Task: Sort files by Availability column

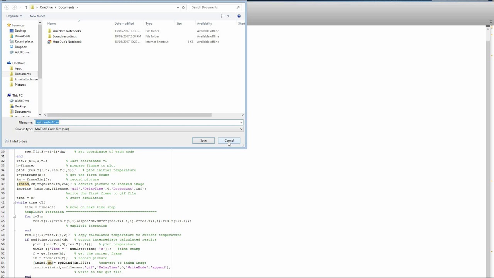Action: (x=205, y=24)
